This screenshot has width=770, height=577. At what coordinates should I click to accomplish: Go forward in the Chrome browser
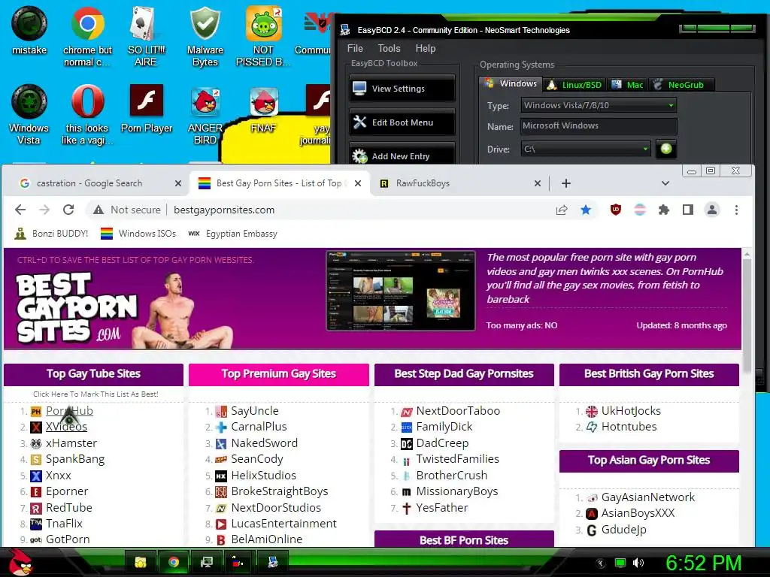click(x=44, y=210)
